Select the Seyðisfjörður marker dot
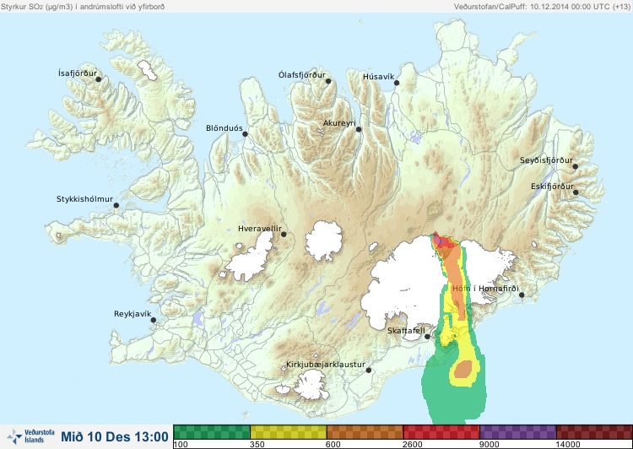The image size is (633, 449). click(x=575, y=166)
